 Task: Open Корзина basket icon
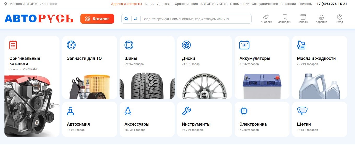[x=321, y=17]
